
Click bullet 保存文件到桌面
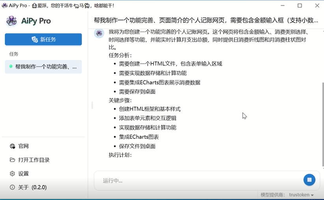137,146
